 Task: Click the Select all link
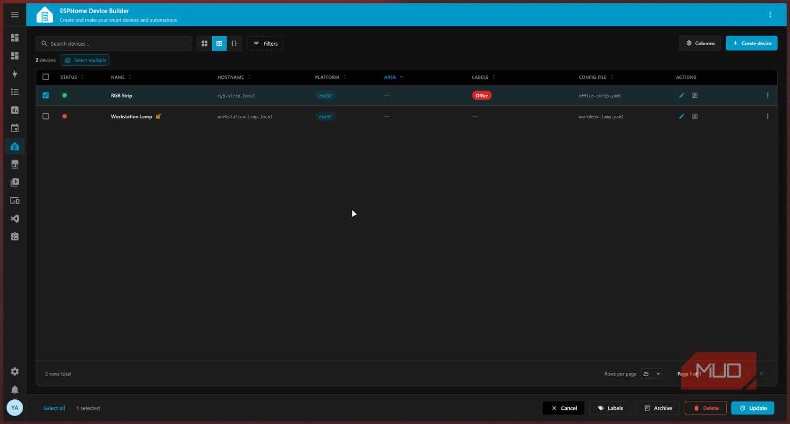(54, 408)
